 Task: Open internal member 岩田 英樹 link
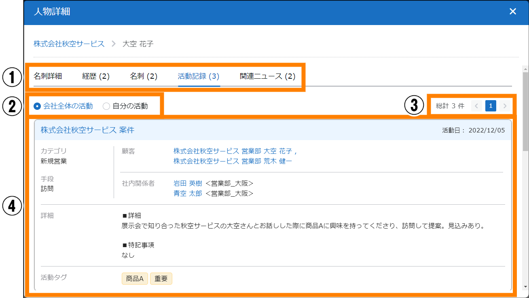pyautogui.click(x=188, y=184)
